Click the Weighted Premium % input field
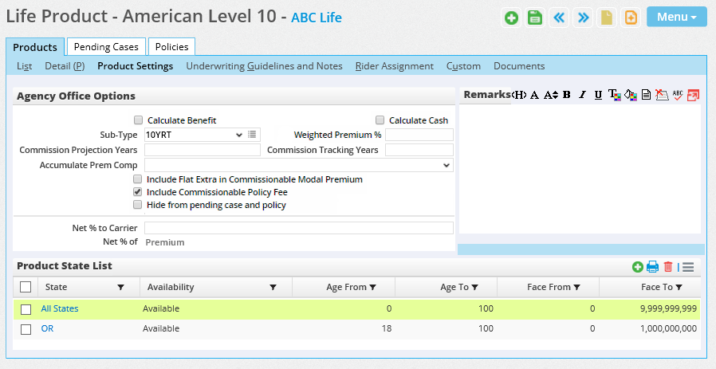Viewport: 716px width, 369px height. [x=419, y=135]
